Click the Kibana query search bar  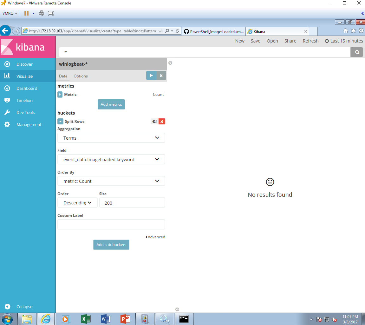[x=205, y=52]
